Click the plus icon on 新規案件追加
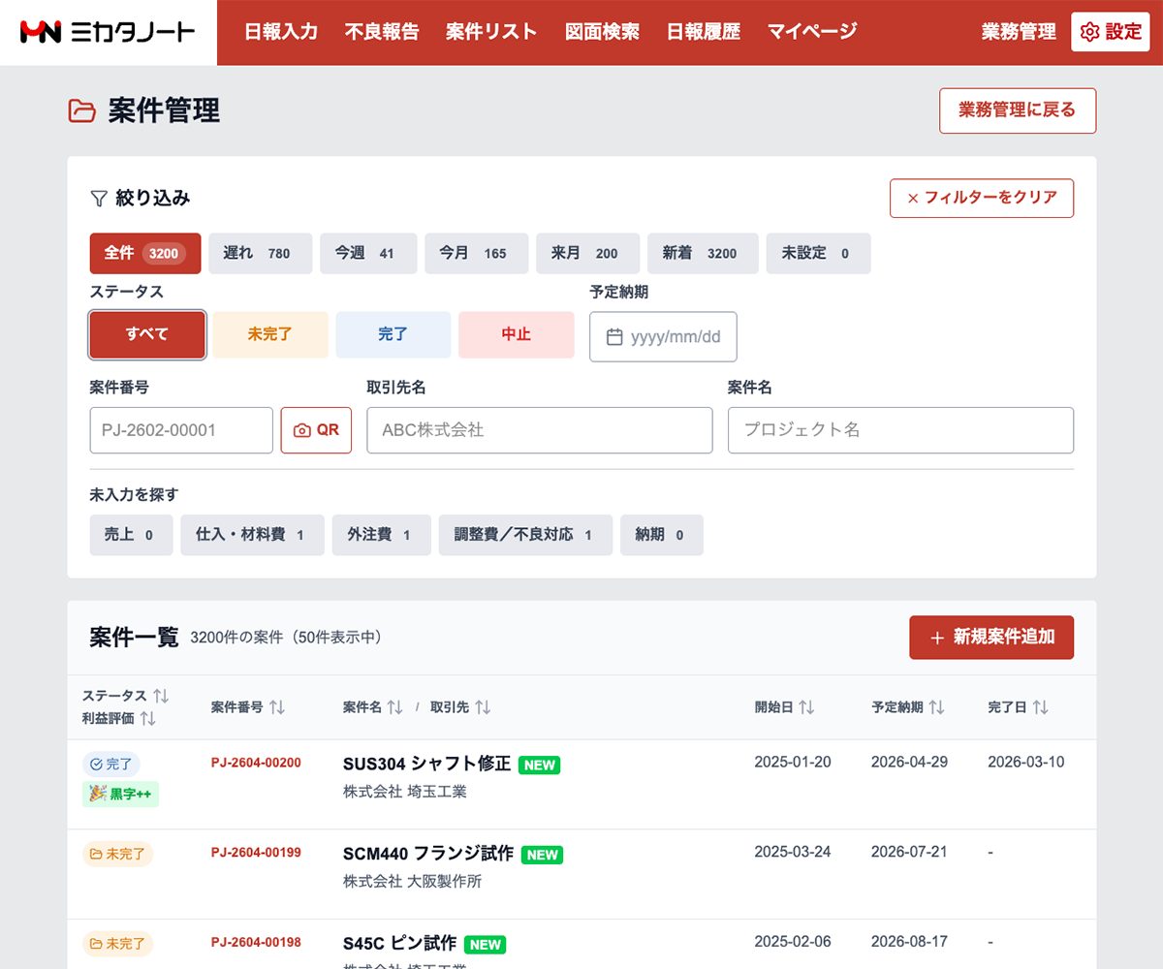The image size is (1163, 969). tap(935, 638)
